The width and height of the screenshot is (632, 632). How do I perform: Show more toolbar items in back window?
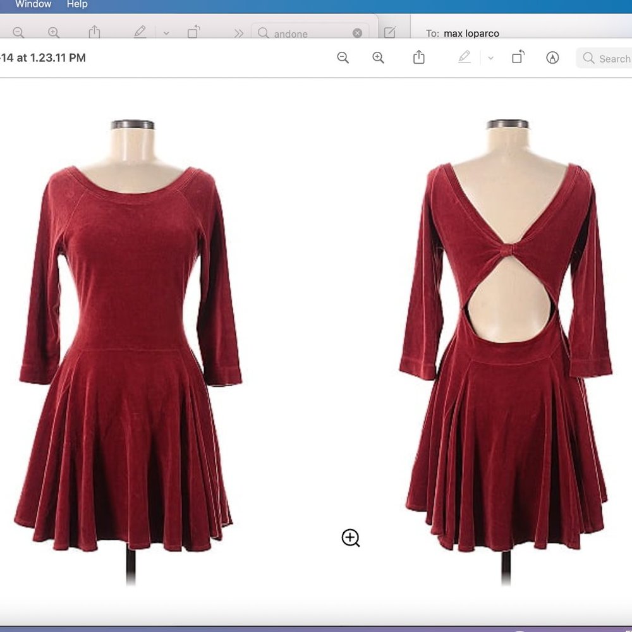coord(239,33)
